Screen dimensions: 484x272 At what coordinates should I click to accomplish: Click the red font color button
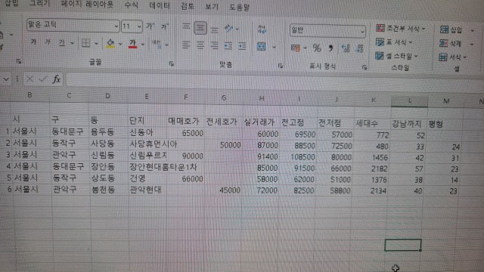[x=133, y=44]
